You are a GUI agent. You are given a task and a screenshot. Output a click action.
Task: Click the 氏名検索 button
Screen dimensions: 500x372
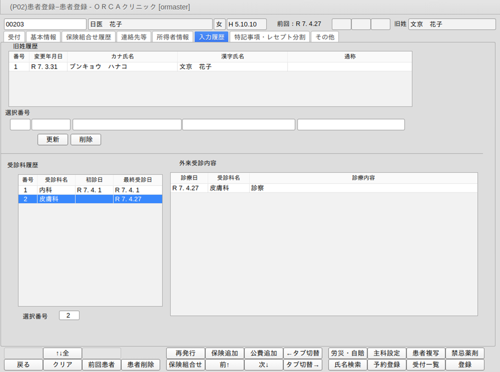pyautogui.click(x=347, y=365)
